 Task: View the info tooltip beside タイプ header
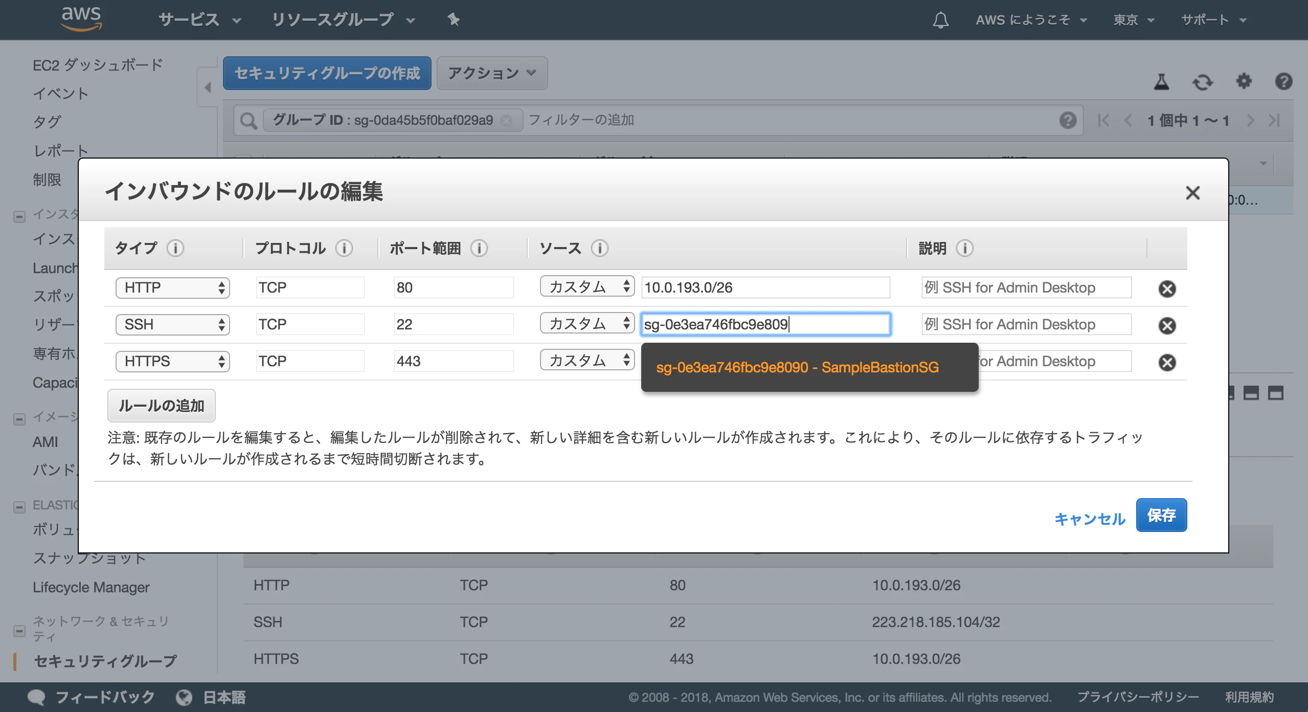point(174,249)
